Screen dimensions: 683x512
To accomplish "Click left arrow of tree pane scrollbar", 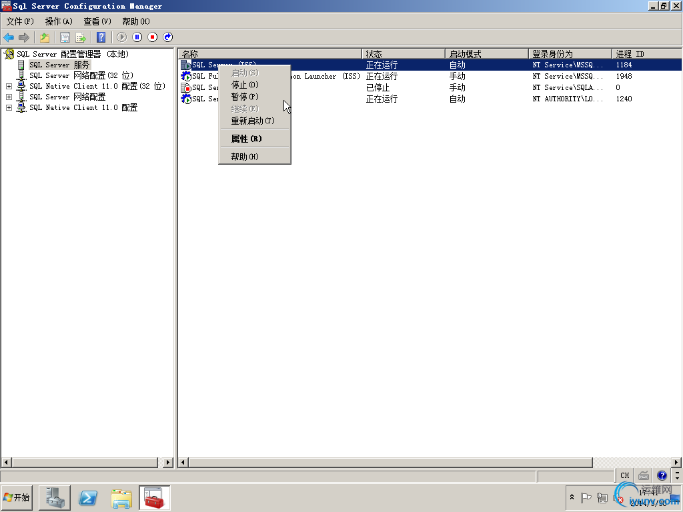I will [6, 463].
